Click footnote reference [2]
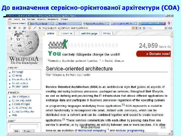181x136 pixels. pos(64,119)
